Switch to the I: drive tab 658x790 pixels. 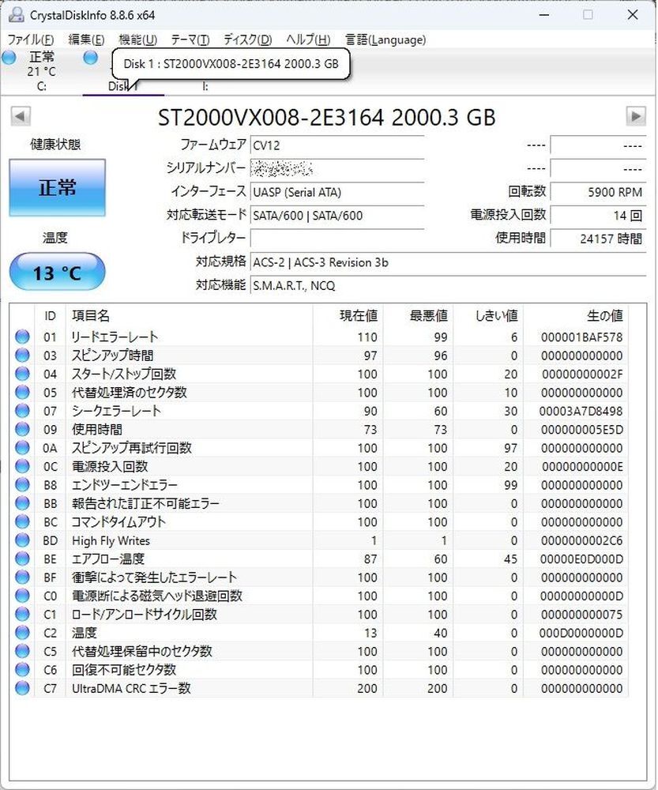coord(205,86)
